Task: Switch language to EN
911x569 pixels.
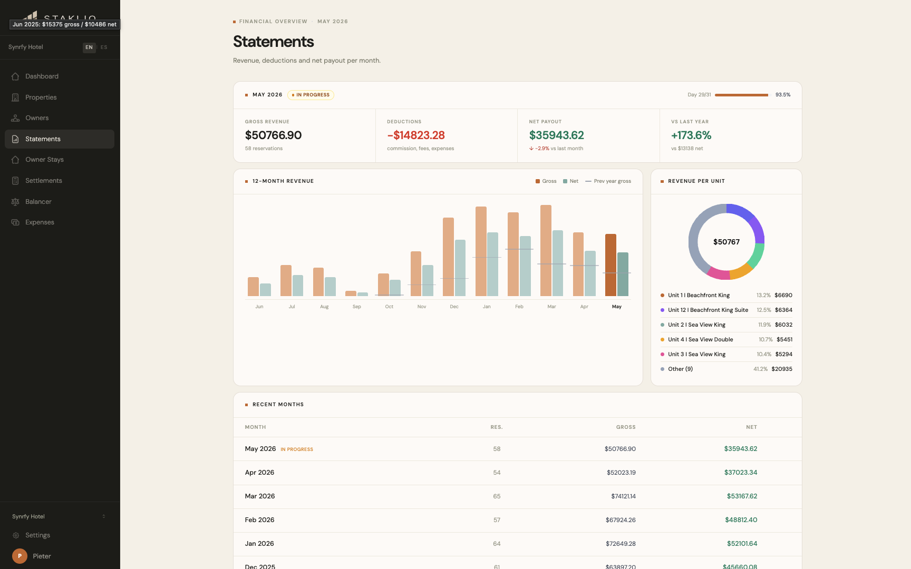Action: (89, 47)
